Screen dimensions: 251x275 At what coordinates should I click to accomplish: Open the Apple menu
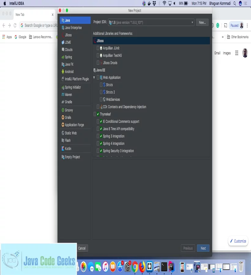(5, 3)
